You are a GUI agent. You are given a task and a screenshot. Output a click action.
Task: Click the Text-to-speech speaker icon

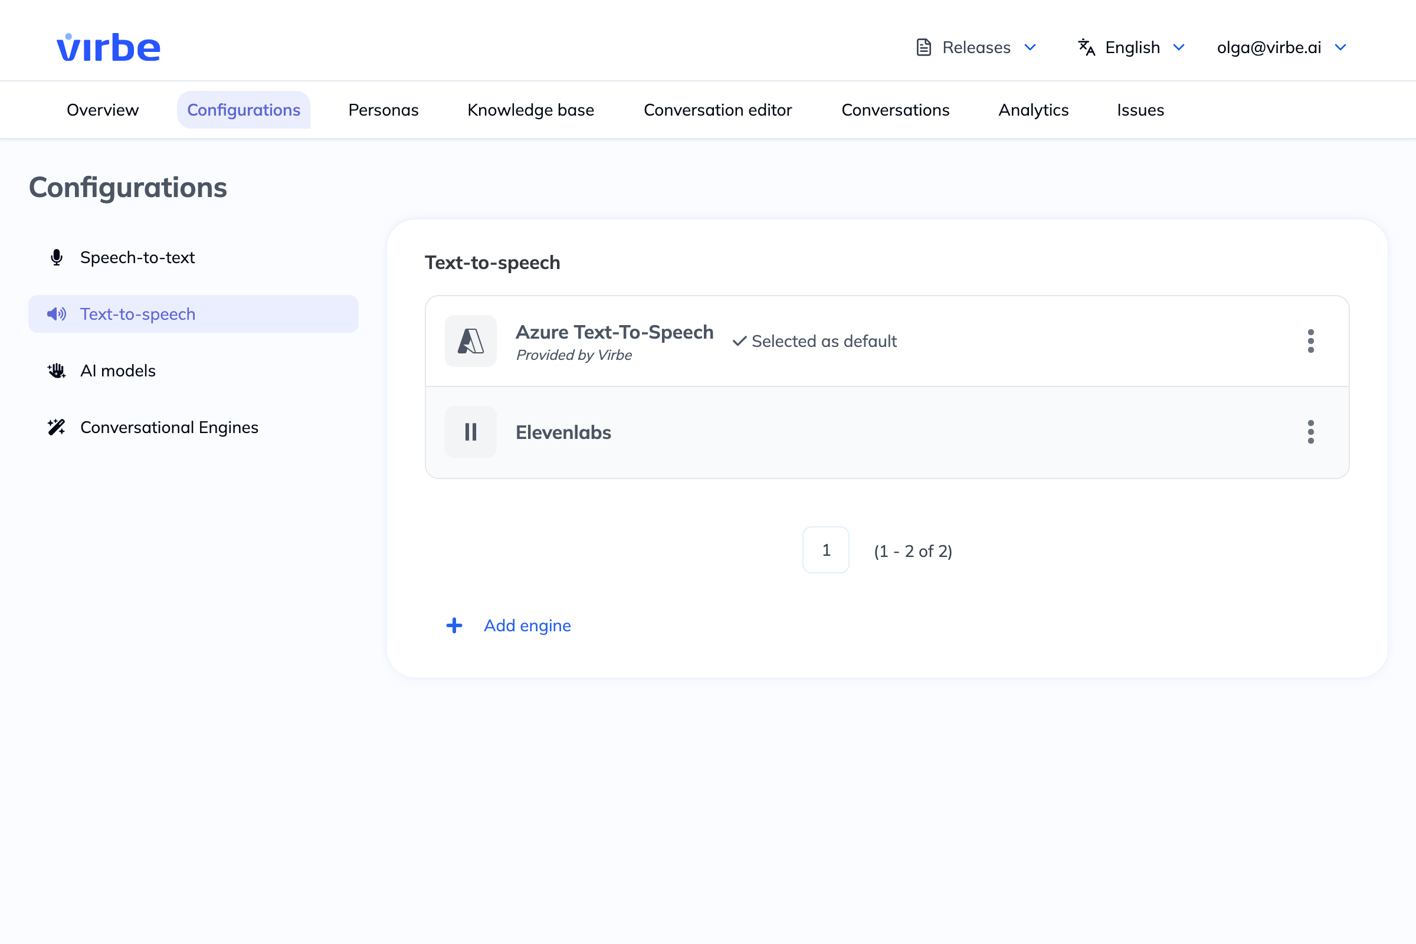[57, 314]
